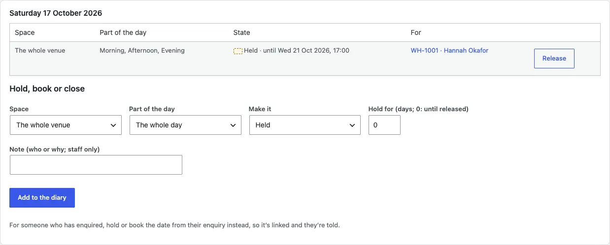The image size is (610, 245).
Task: Open the Space dropdown showing The whole venue
Action: coord(66,125)
